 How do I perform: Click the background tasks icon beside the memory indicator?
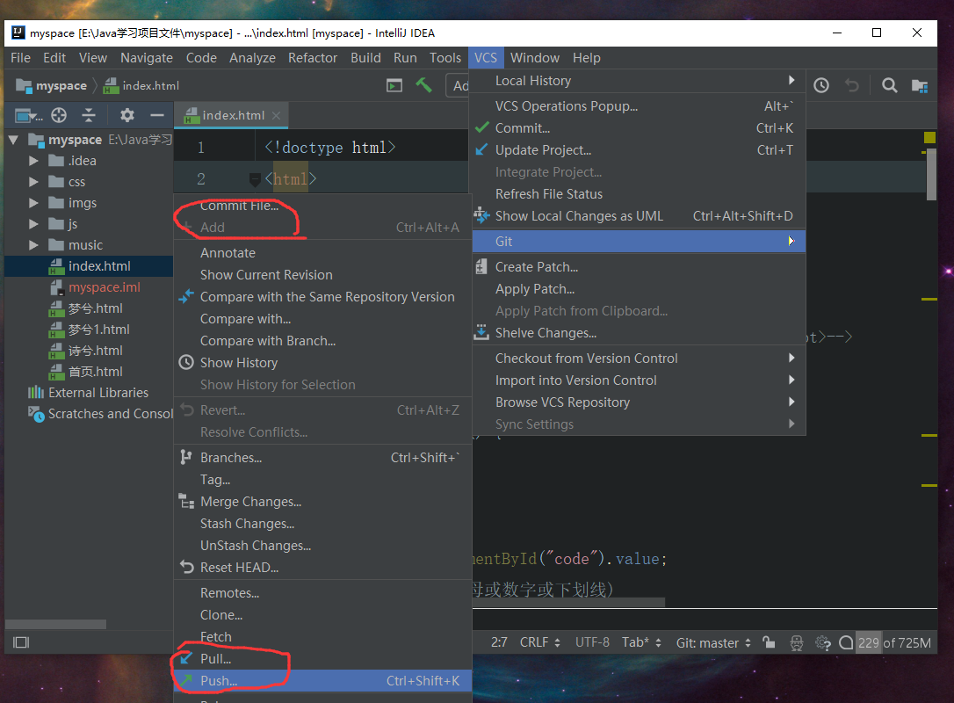(x=846, y=642)
